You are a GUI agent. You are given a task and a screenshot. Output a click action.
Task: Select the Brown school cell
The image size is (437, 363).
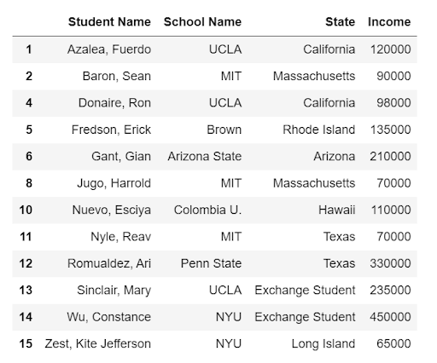pyautogui.click(x=224, y=130)
